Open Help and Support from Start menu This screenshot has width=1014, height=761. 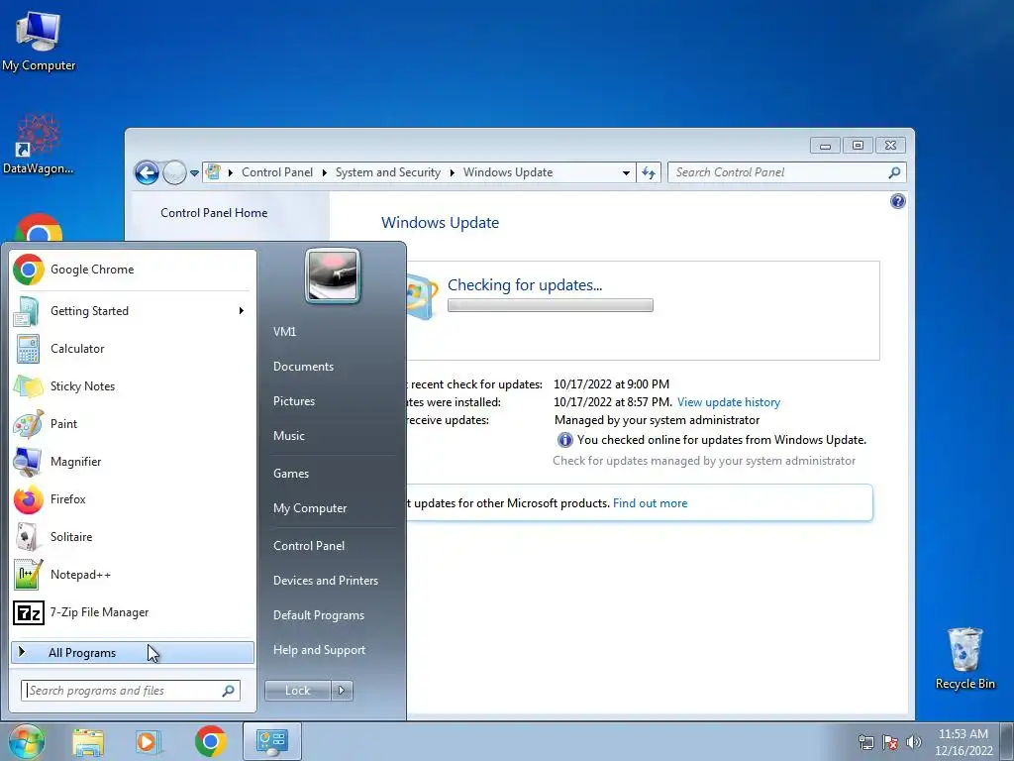pos(319,650)
